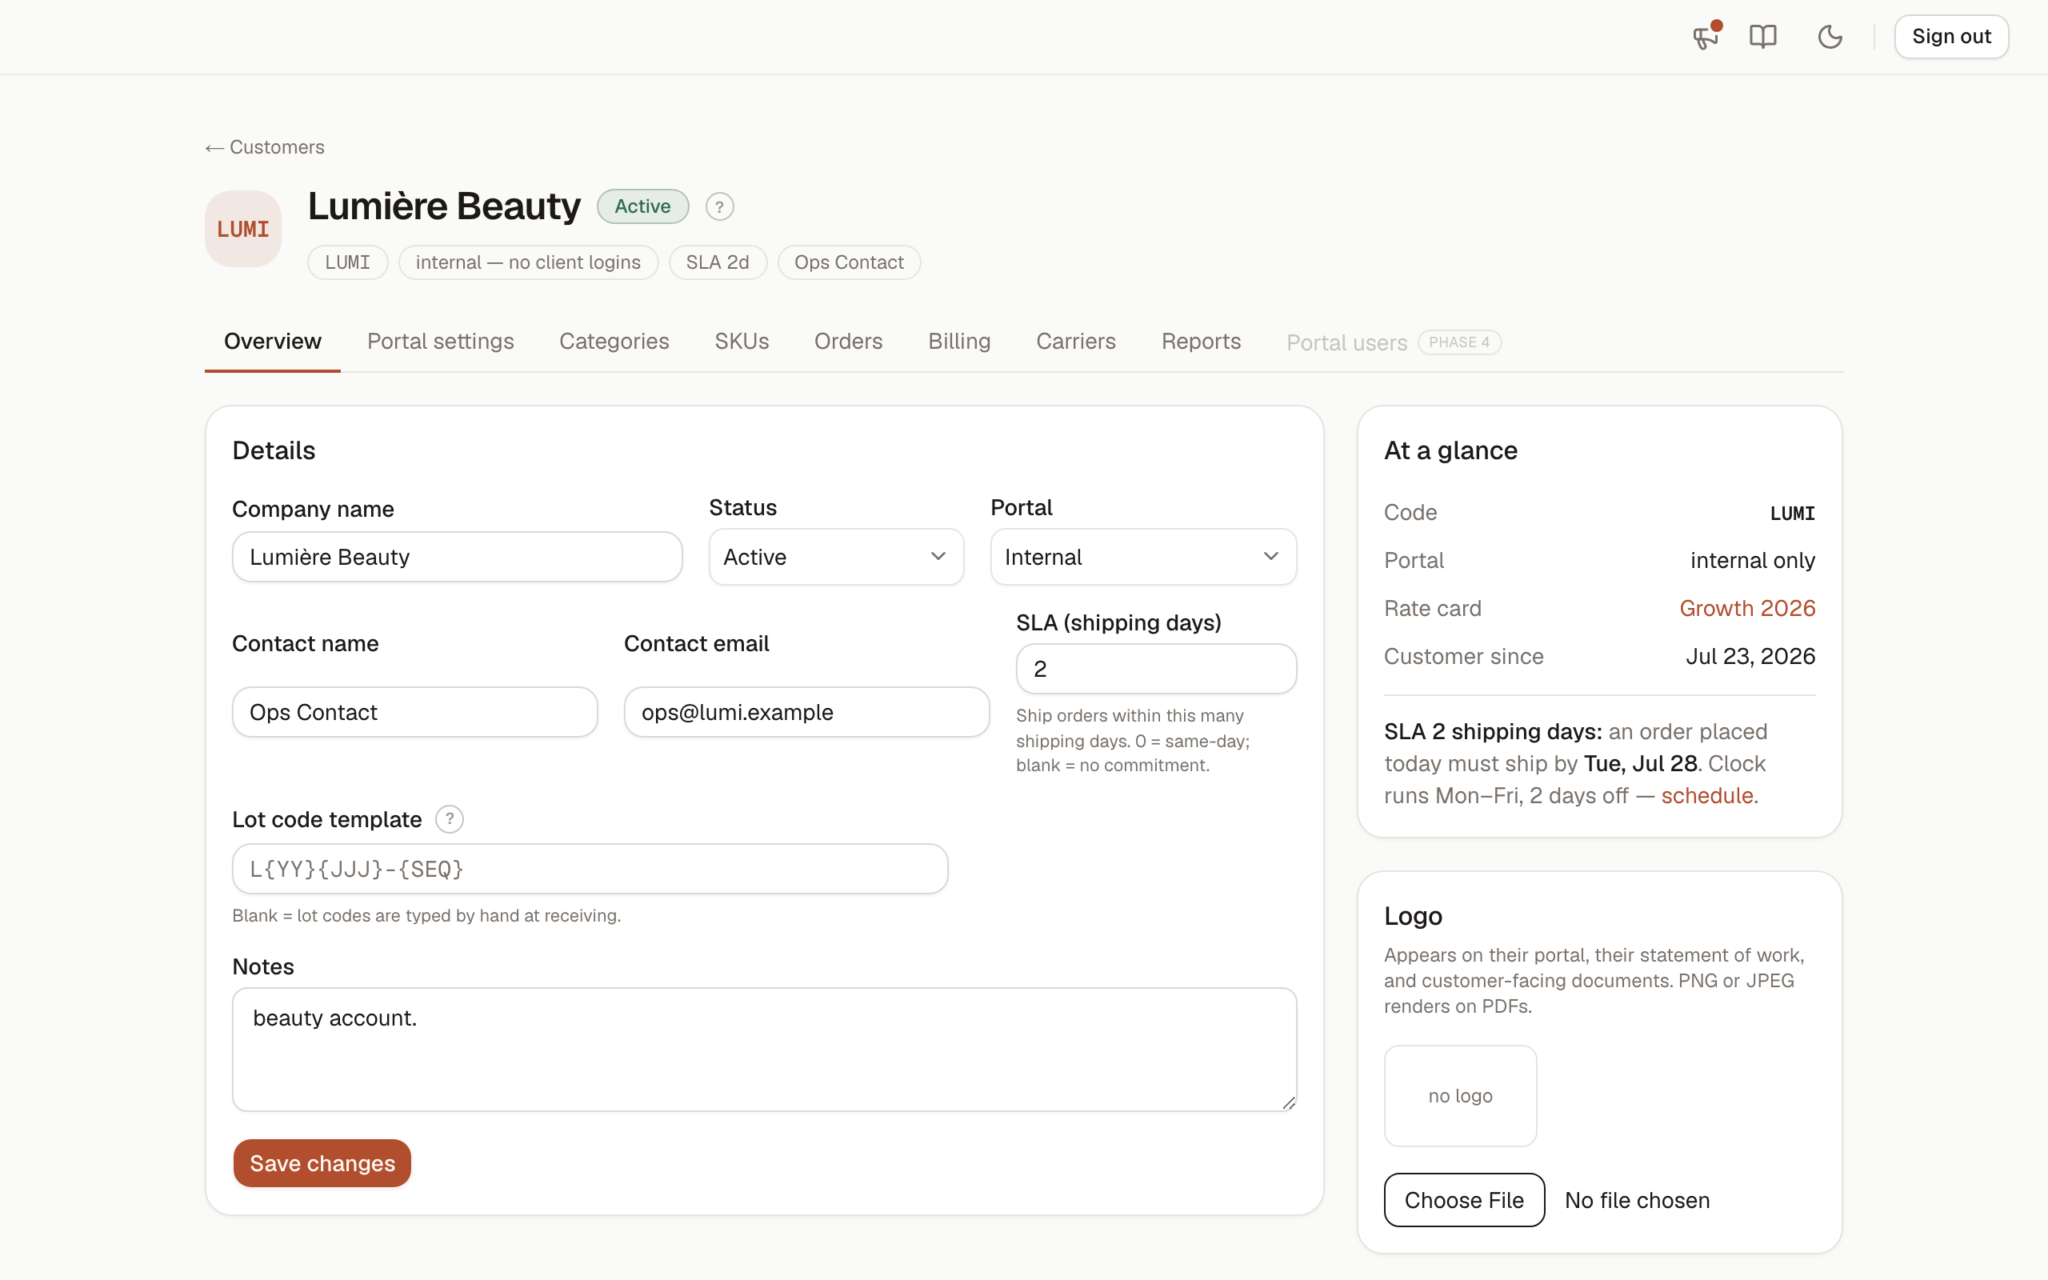Click the 'Jul 23, 2026' customer since value
The image size is (2048, 1280).
(x=1750, y=656)
